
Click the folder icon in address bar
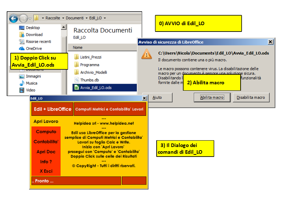click(36, 18)
